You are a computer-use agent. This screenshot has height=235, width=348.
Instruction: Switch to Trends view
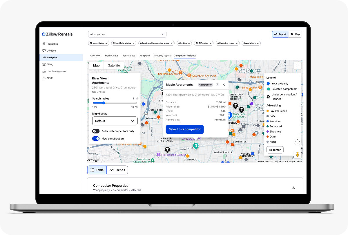coord(117,170)
